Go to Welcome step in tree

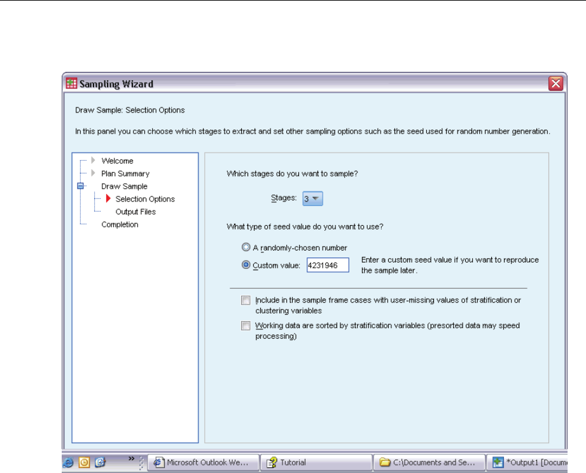coord(117,161)
